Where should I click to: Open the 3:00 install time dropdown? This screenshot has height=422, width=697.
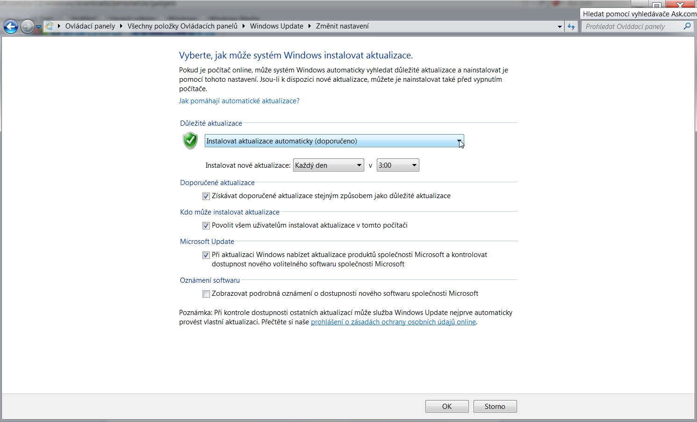click(x=398, y=165)
